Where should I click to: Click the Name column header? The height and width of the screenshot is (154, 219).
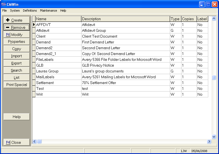58,19
